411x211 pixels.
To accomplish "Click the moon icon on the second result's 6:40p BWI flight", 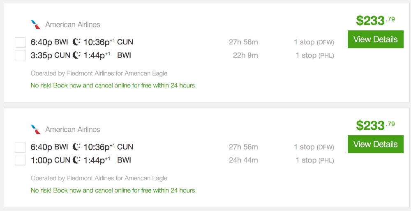I will (76, 147).
